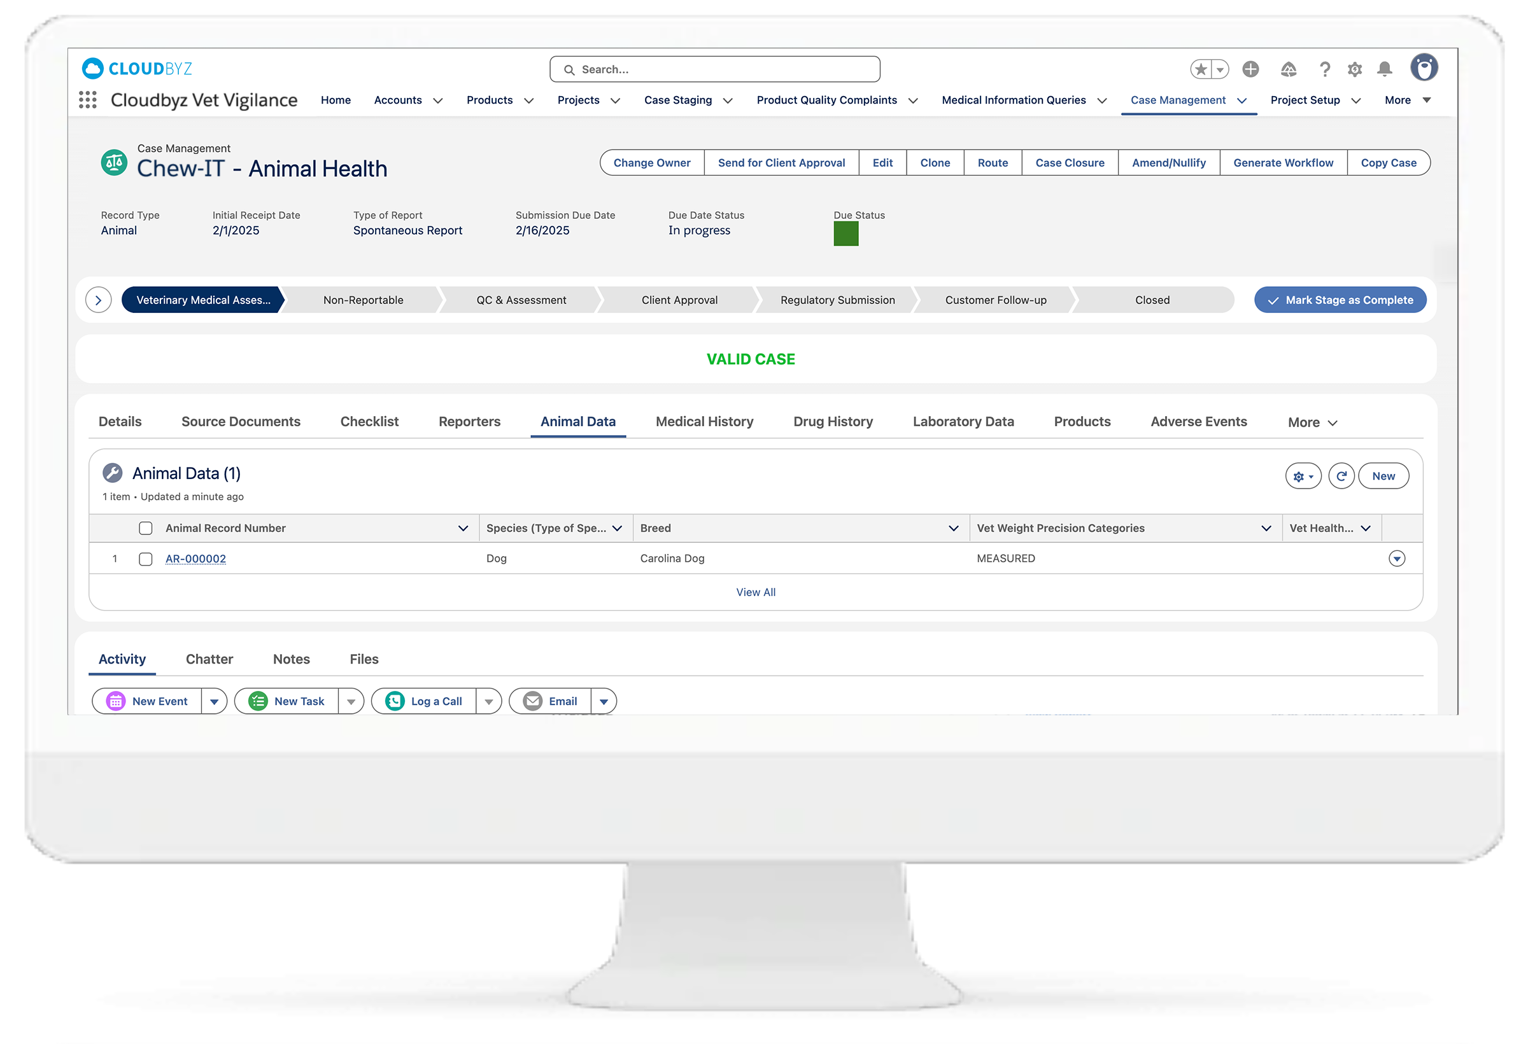Open row actions menu for AR-000002
Viewport: 1528px width, 1058px height.
tap(1397, 559)
